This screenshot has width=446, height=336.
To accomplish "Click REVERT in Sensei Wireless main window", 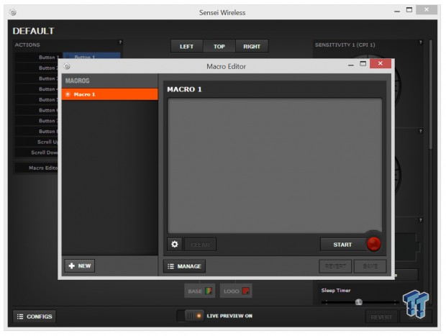I will point(381,317).
